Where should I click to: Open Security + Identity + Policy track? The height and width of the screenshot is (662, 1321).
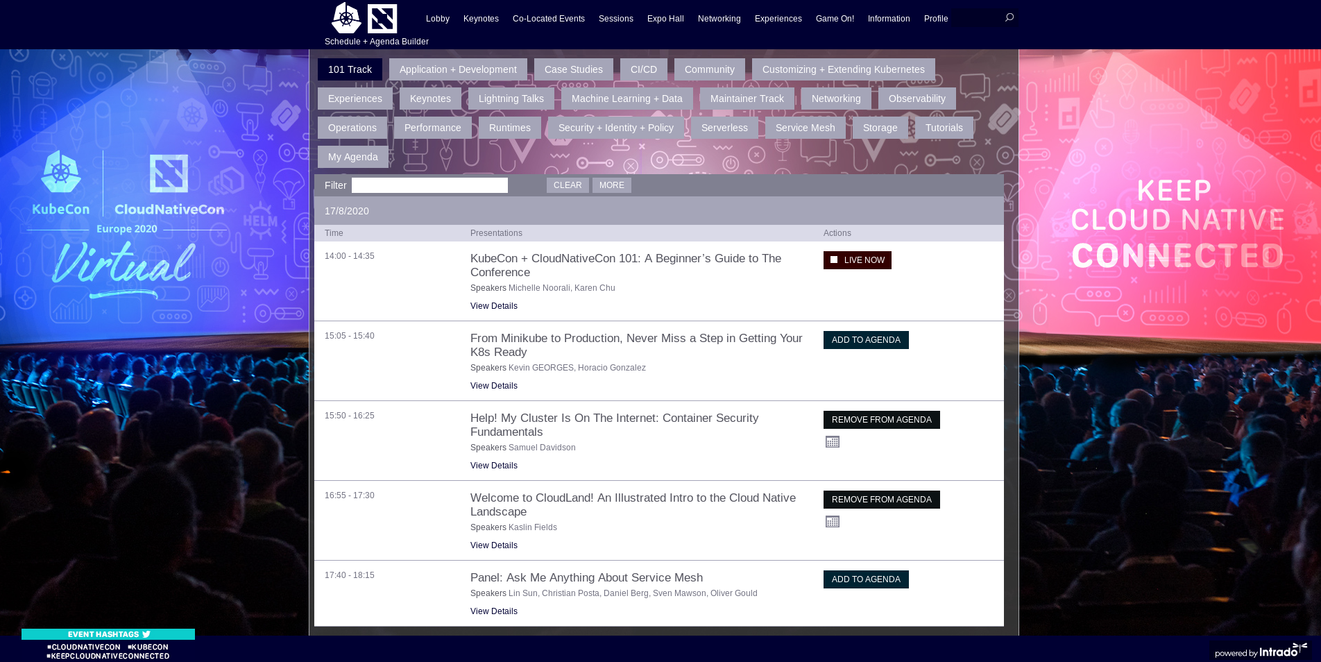(x=616, y=128)
